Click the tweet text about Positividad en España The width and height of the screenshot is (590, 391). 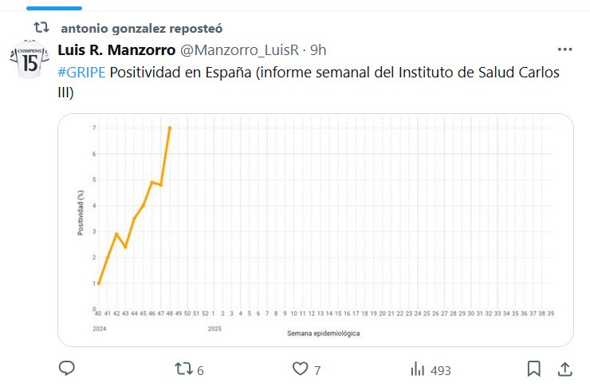coord(335,73)
